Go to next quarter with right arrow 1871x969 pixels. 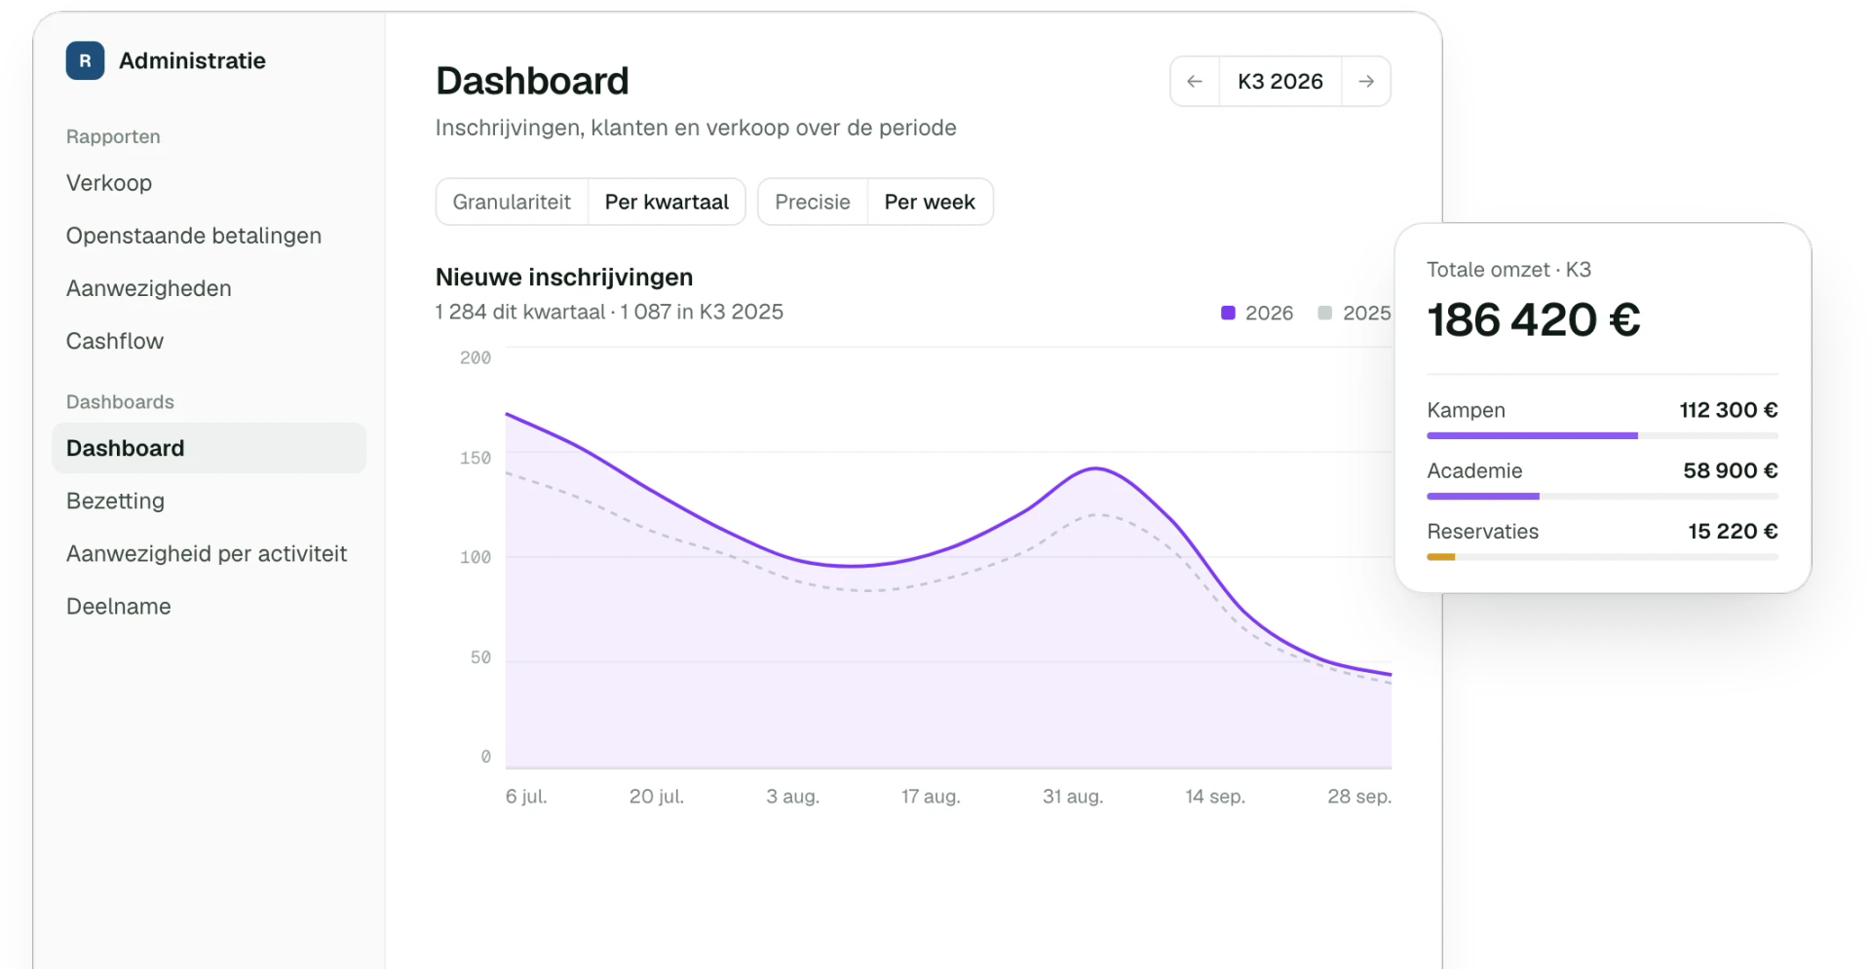pos(1366,82)
